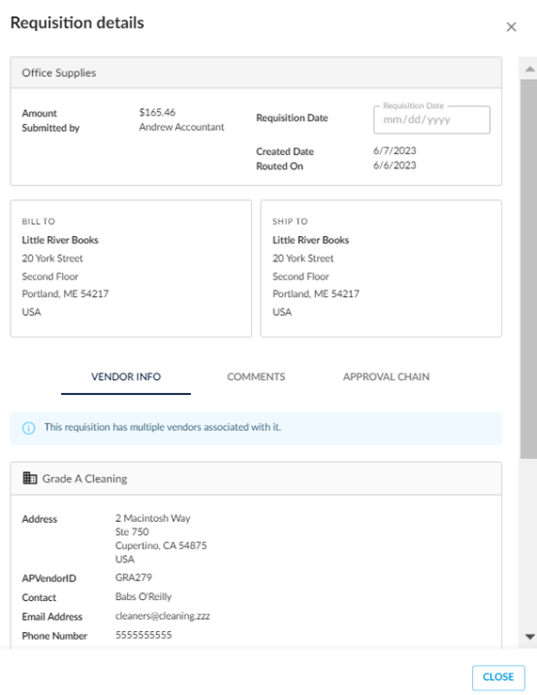
Task: Click the scrollbar up arrow
Action: (529, 69)
